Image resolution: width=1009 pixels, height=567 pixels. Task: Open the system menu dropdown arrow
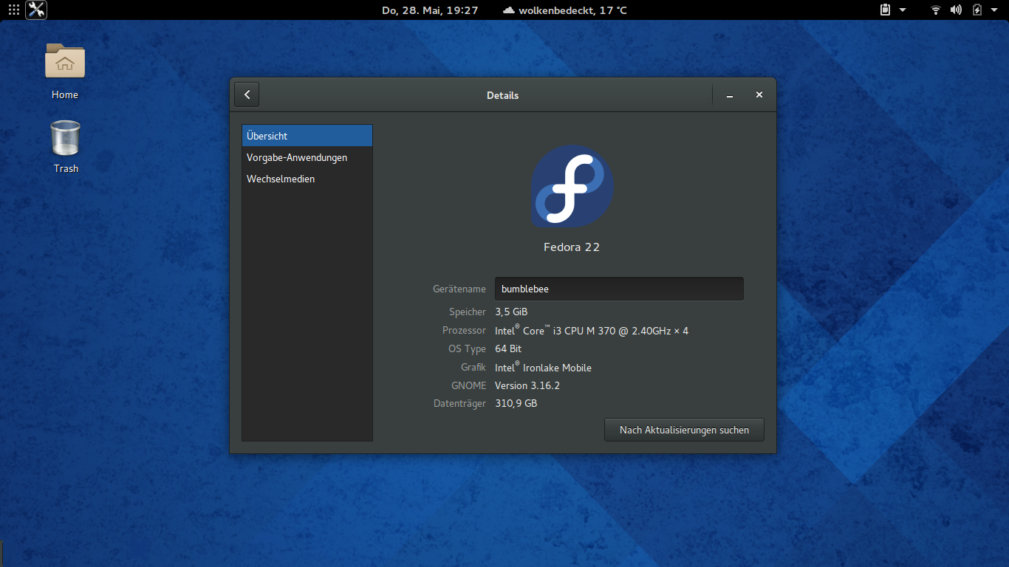tap(994, 10)
